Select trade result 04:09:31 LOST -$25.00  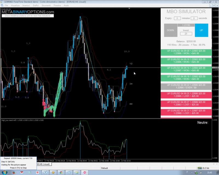(186, 112)
